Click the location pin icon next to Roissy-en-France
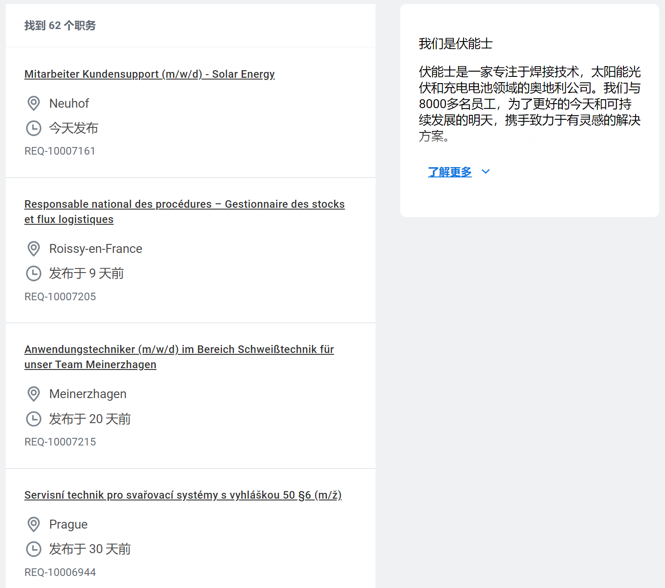This screenshot has width=665, height=588. 33,248
